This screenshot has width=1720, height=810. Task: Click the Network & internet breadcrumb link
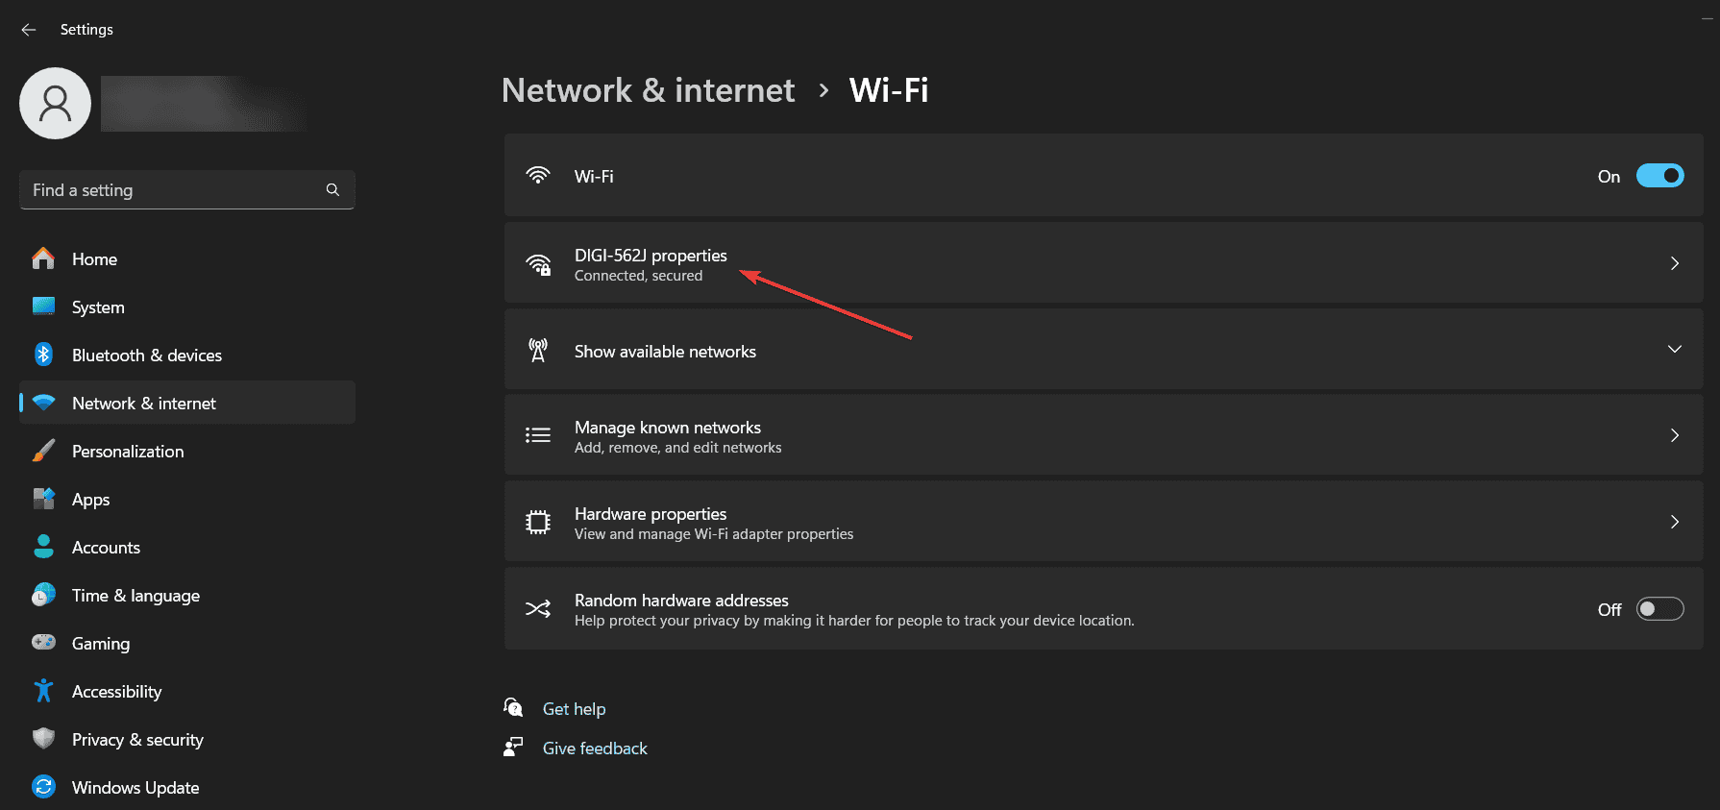click(648, 89)
